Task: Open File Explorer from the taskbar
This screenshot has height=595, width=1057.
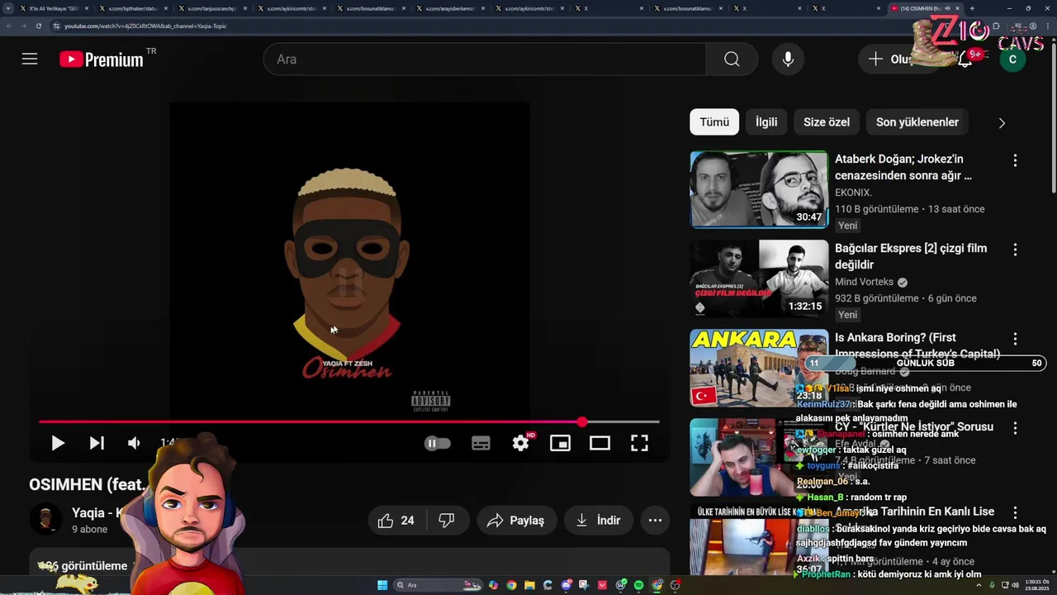Action: (x=529, y=585)
